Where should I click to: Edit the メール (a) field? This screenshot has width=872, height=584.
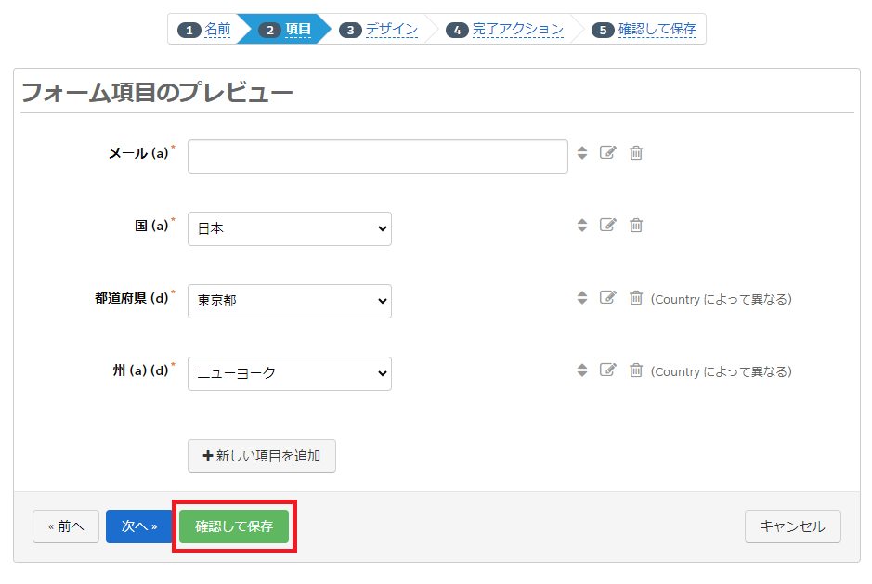[608, 152]
